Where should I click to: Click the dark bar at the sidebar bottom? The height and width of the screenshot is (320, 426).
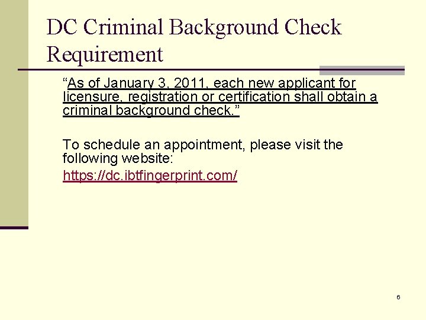pyautogui.click(x=14, y=228)
